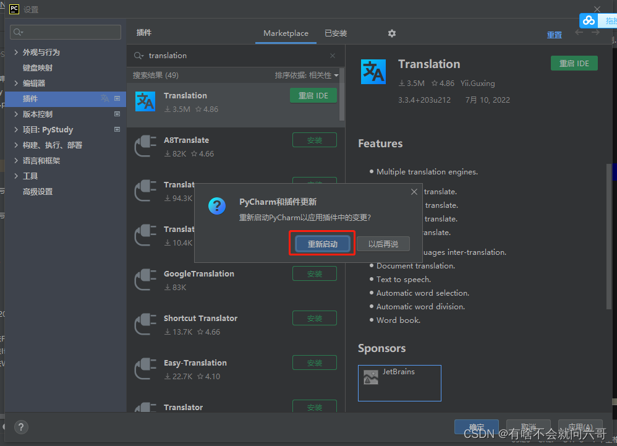Click the Easy-Translation plug icon
This screenshot has height=446, width=617.
(145, 369)
